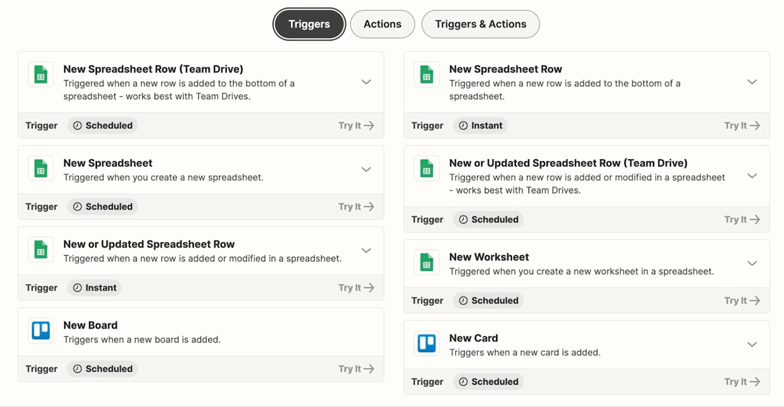
Task: Click Sheets icon beside right-column New Spreadsheet Row
Action: [x=427, y=75]
